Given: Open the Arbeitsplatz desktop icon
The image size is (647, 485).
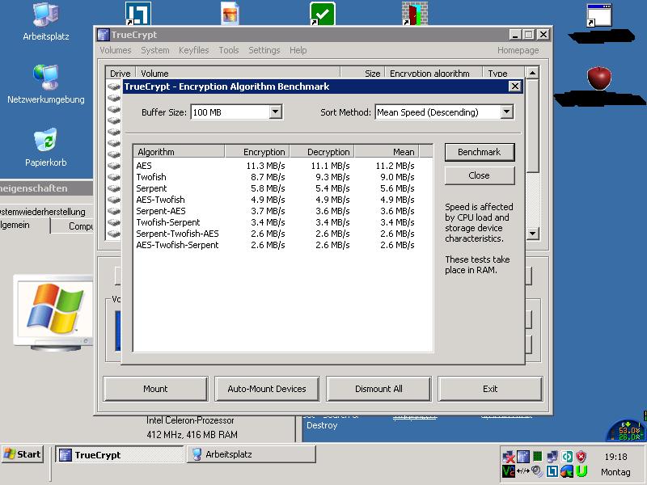Looking at the screenshot, I should coord(46,22).
